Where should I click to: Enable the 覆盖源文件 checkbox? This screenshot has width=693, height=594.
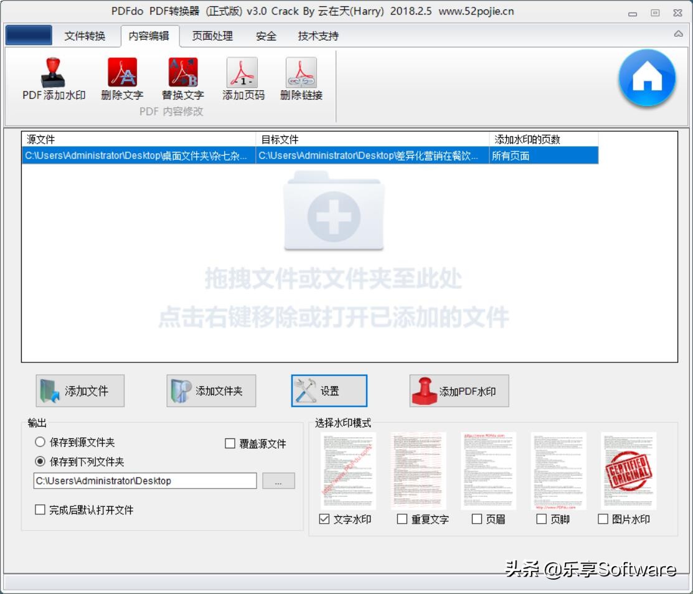(230, 443)
